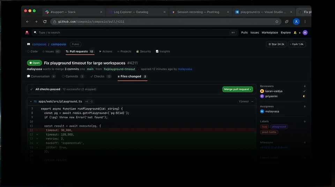Screen dimensions: 335x187
Task: Open the playground.ts file options menu
Action: point(252,101)
